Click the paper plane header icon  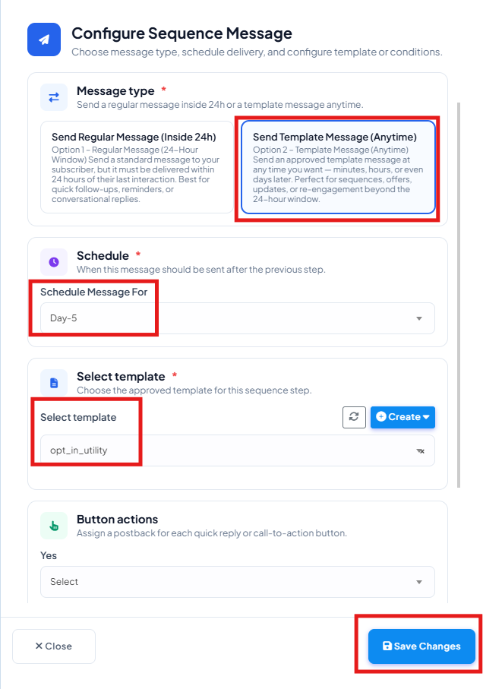[44, 40]
